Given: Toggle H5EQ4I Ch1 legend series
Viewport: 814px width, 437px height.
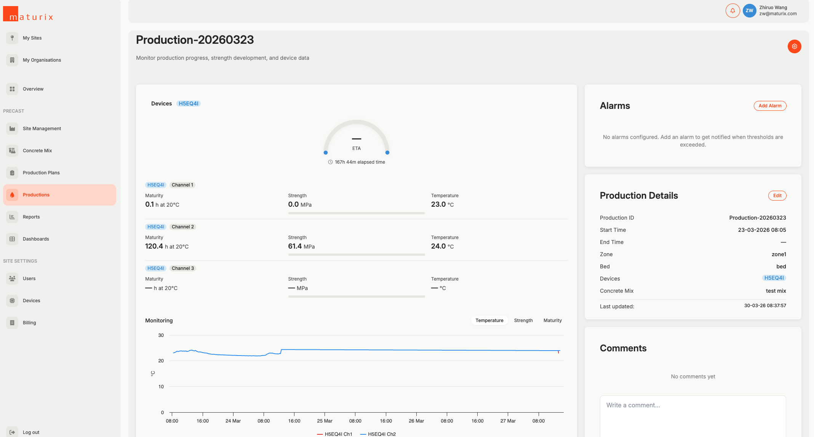Looking at the screenshot, I should point(334,434).
